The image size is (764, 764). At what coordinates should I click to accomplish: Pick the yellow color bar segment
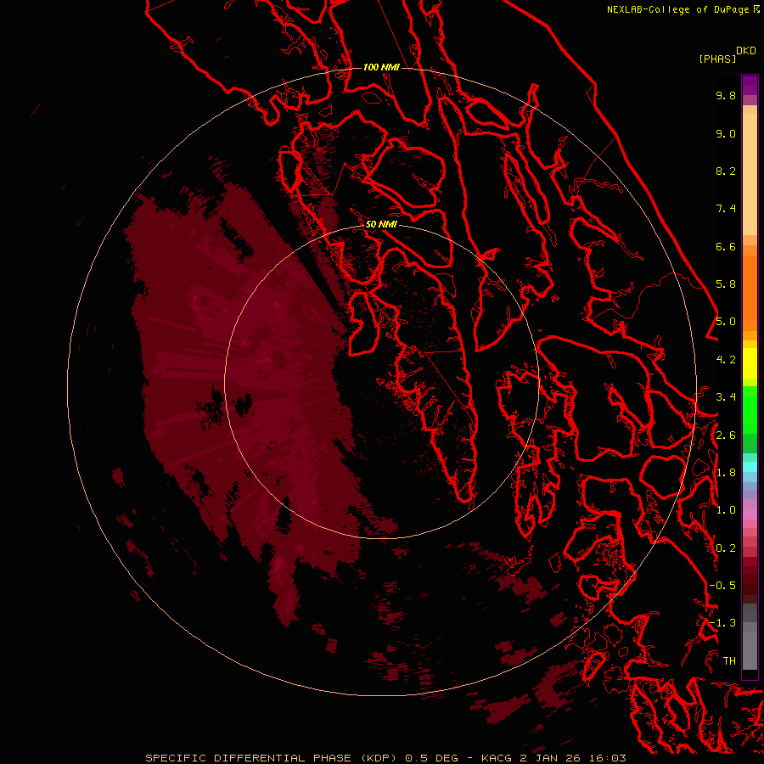[750, 363]
